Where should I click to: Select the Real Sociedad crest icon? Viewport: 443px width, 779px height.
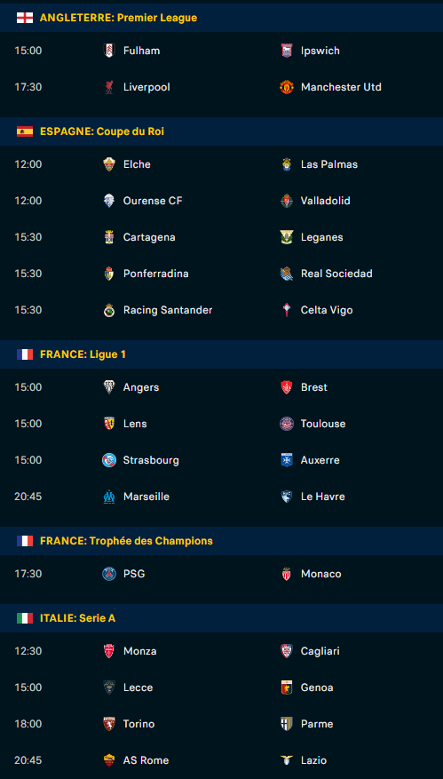click(x=287, y=274)
